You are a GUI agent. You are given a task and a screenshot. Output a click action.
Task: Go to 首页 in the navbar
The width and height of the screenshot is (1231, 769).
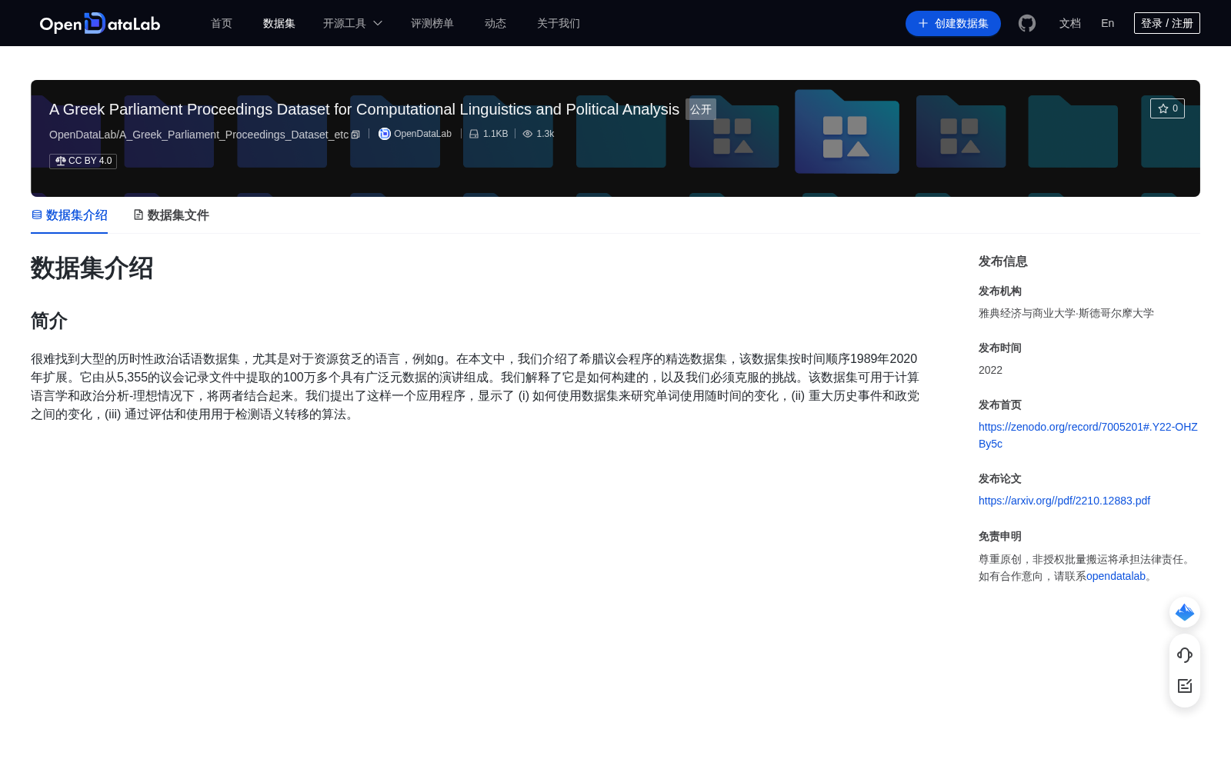pyautogui.click(x=222, y=23)
